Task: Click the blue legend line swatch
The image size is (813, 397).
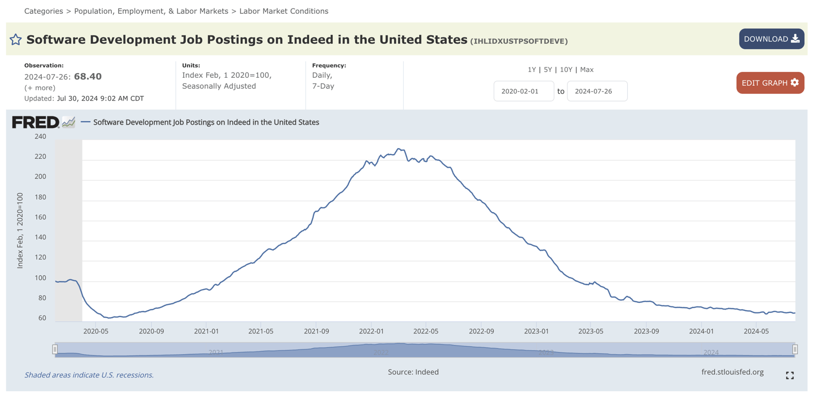Action: point(85,122)
